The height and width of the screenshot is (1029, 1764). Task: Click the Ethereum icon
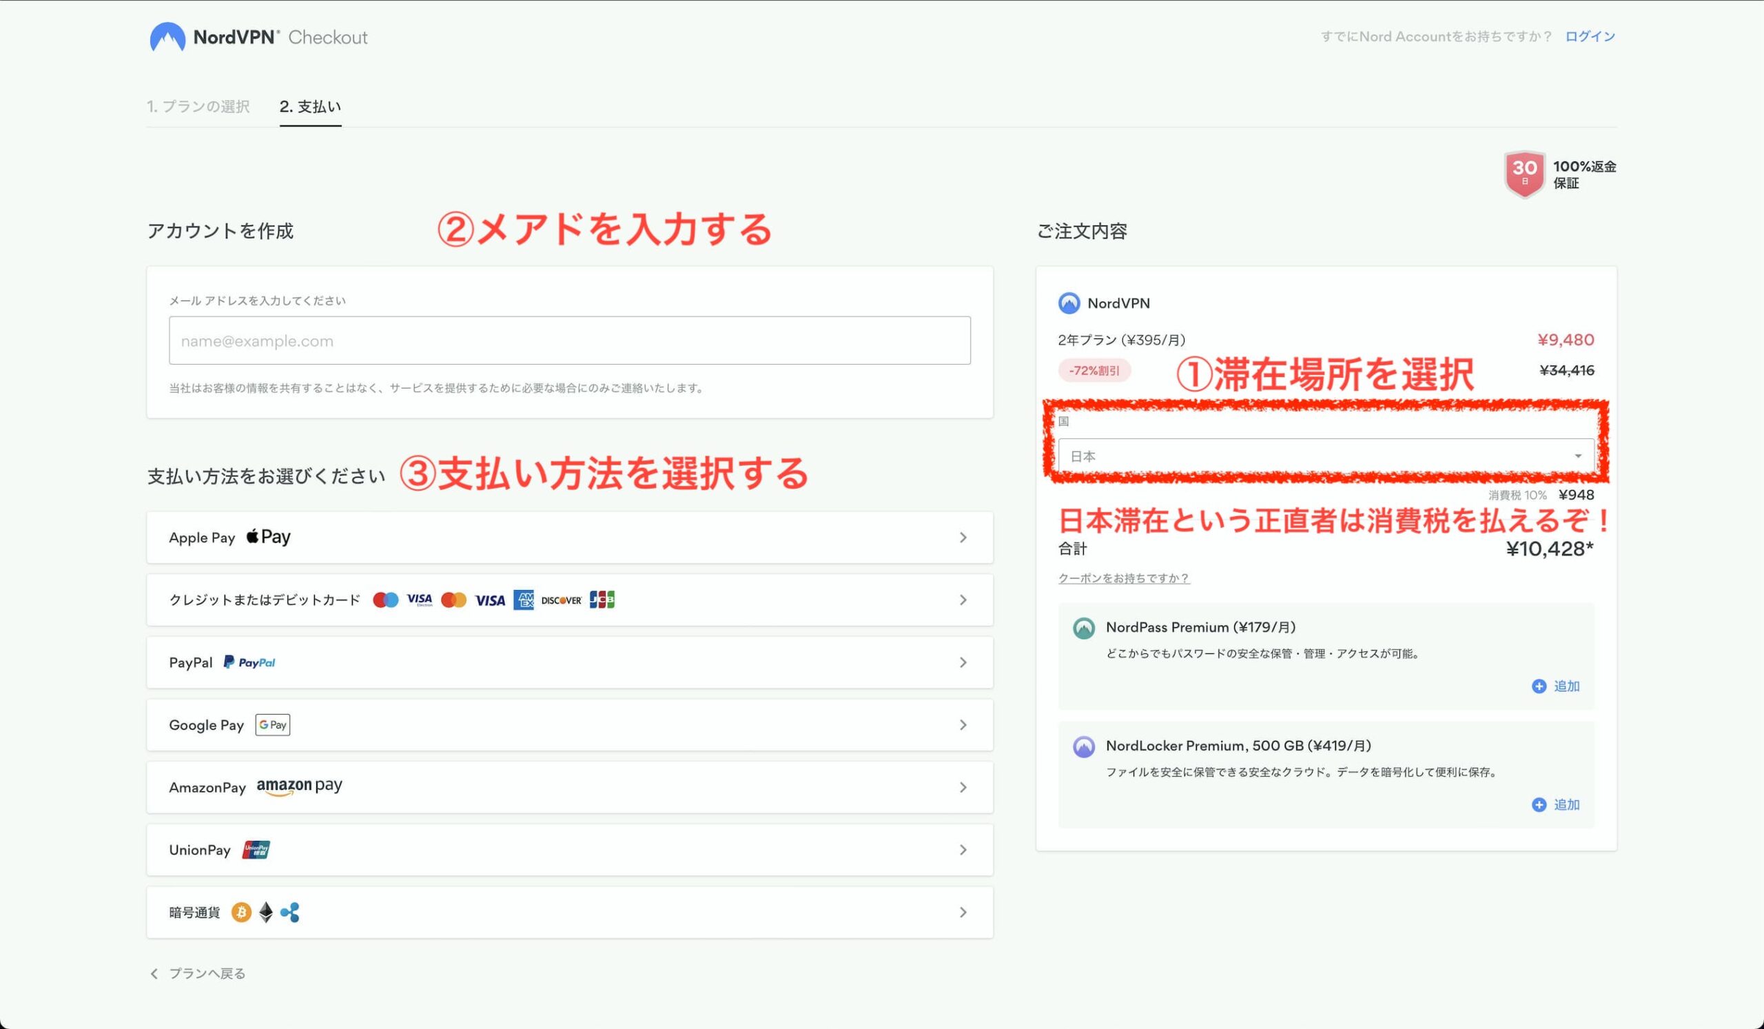click(266, 912)
